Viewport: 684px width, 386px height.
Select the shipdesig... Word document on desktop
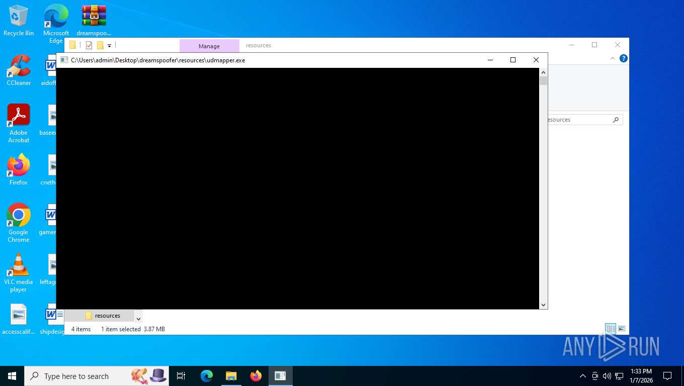51,319
